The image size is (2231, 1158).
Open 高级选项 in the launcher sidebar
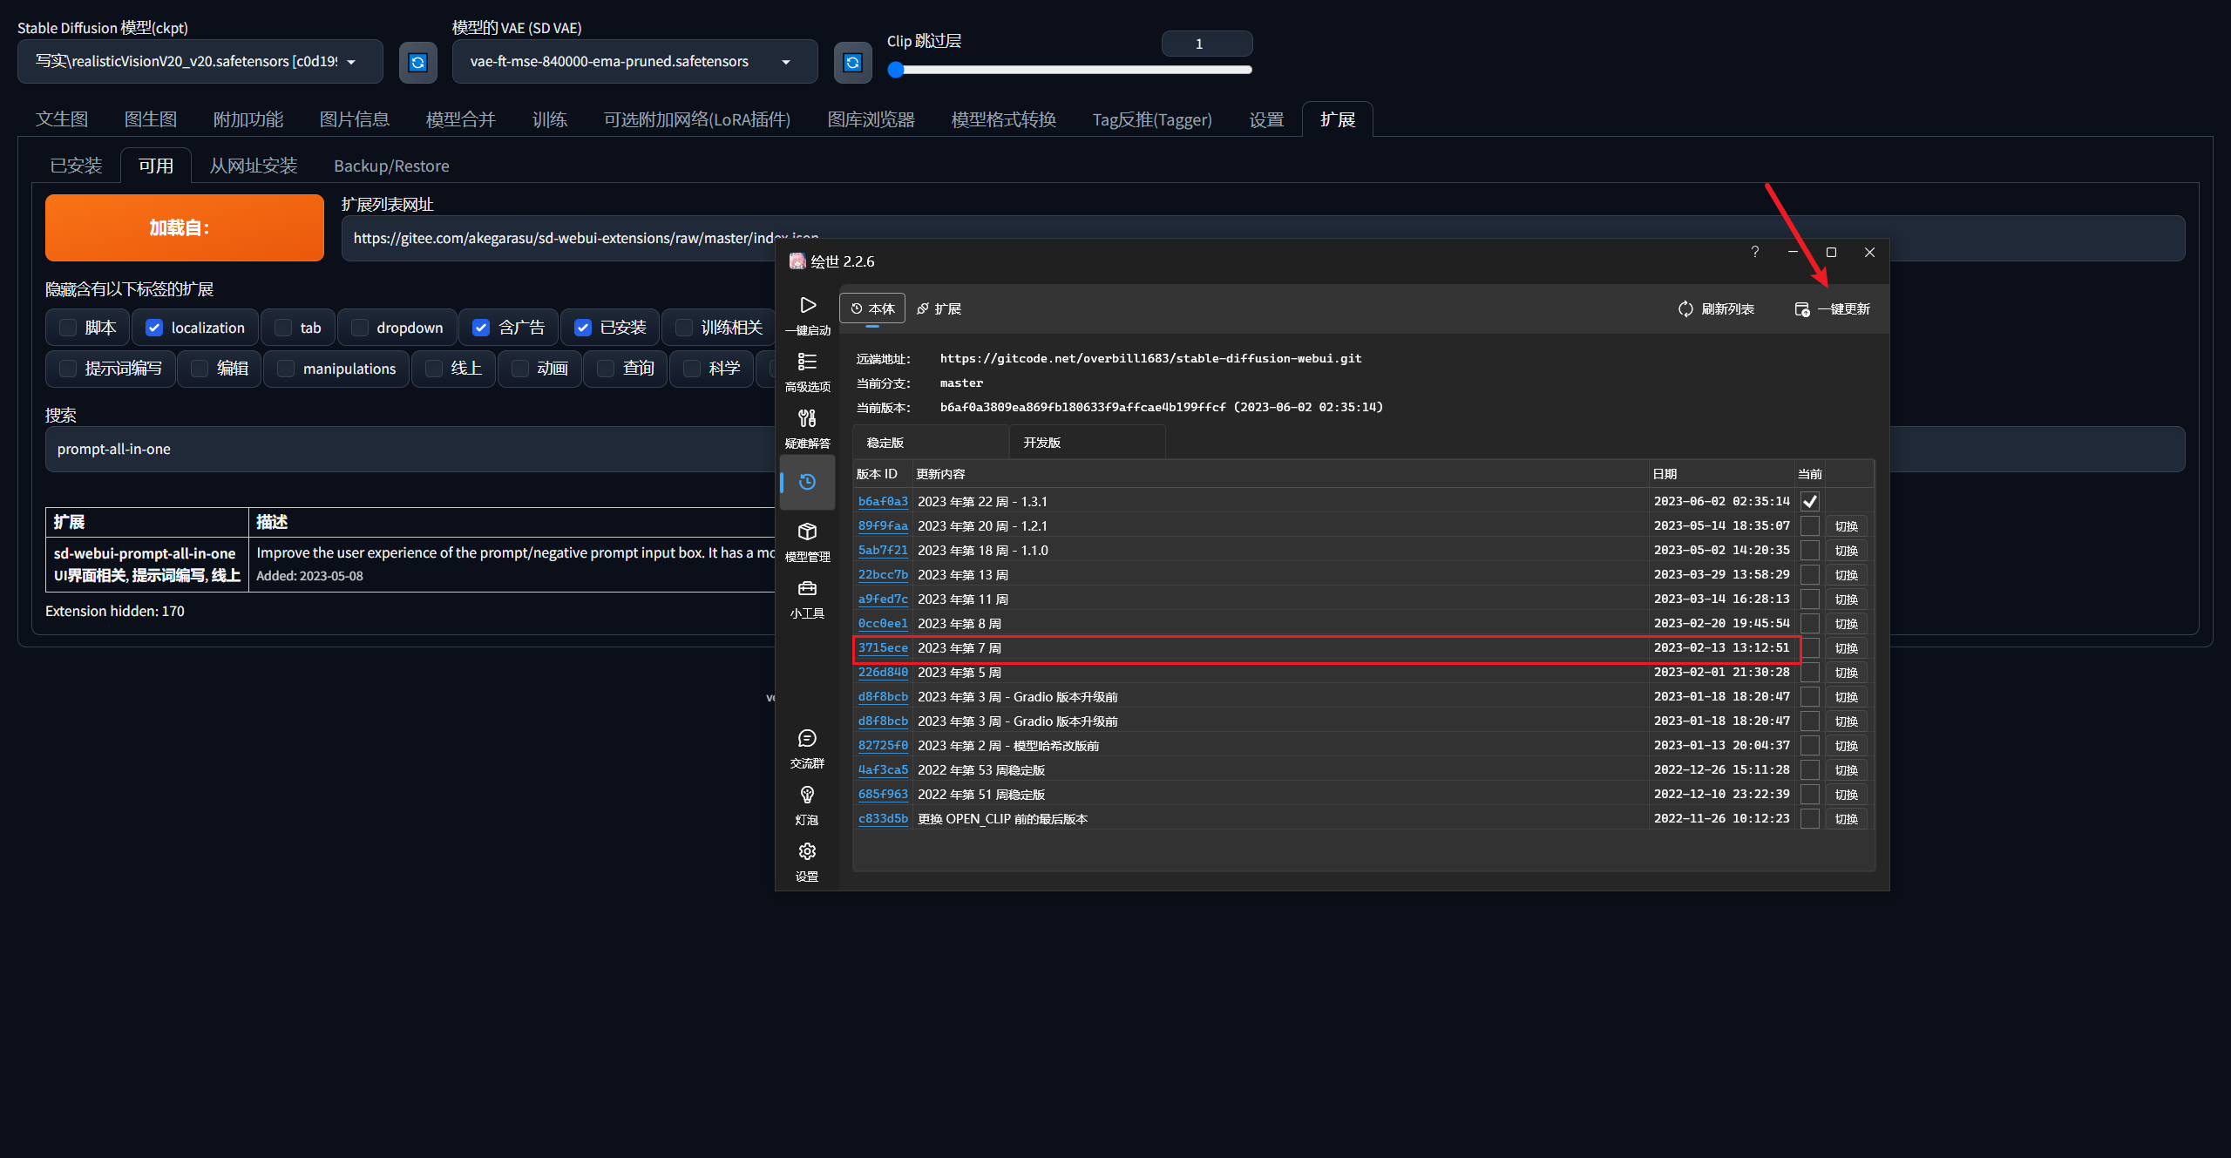pyautogui.click(x=807, y=362)
